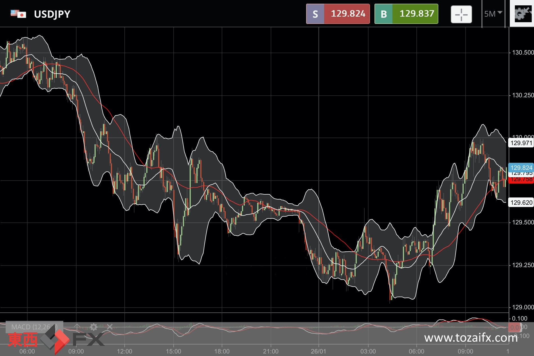Image resolution: width=534 pixels, height=356 pixels.
Task: Click the 12:00 time axis label
Action: tap(124, 351)
